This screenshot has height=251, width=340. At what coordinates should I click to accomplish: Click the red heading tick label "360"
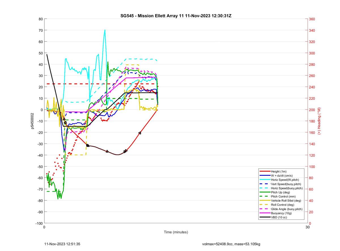tap(312, 19)
